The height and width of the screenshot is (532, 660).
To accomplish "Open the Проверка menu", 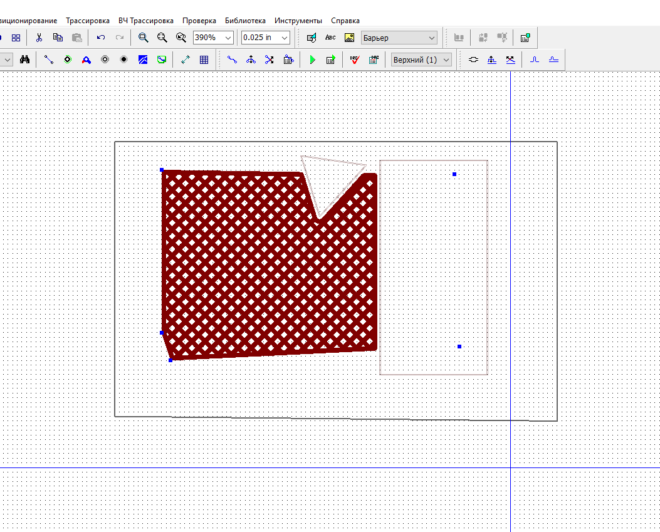I will pos(199,21).
